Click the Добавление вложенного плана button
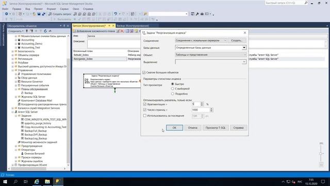 tap(94, 31)
